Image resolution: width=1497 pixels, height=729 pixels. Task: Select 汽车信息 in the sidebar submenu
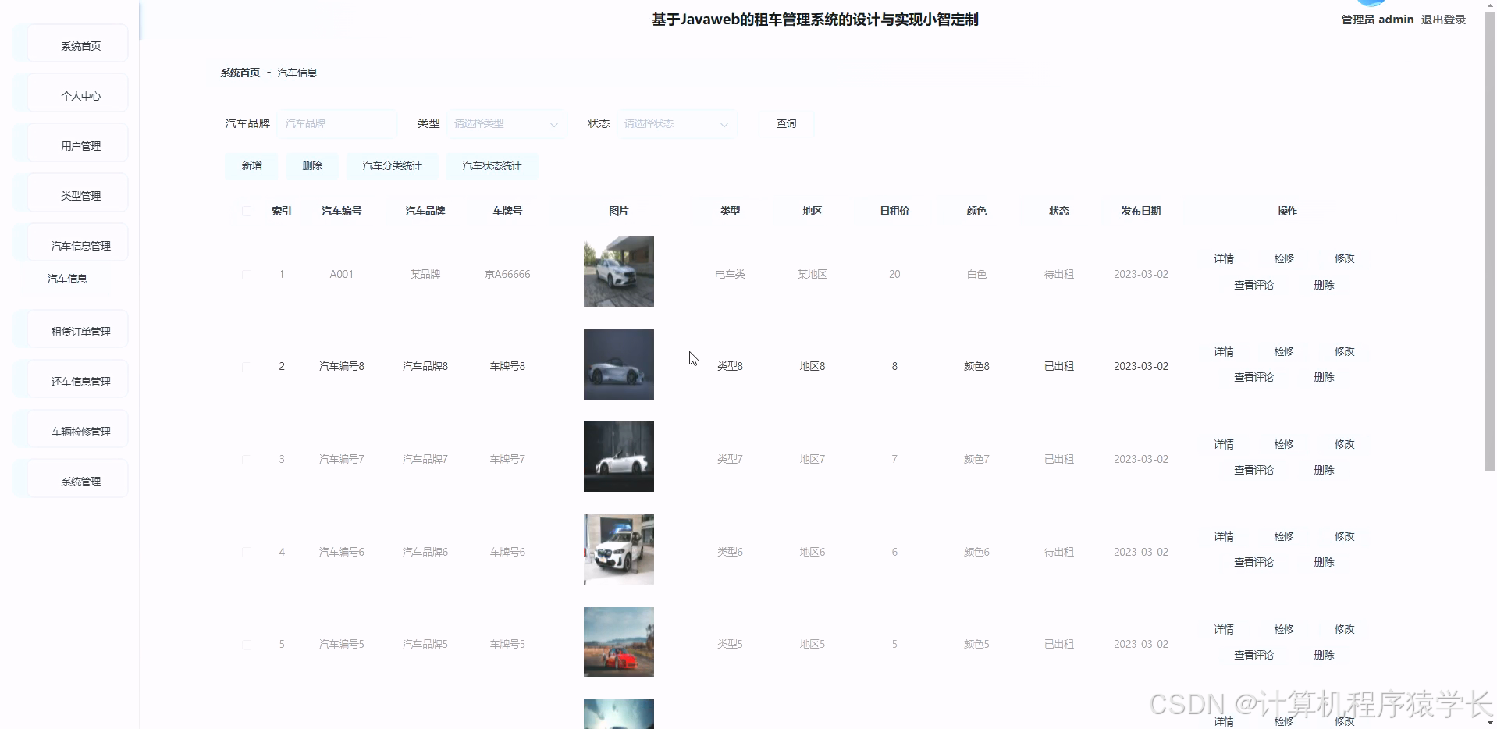coord(67,279)
